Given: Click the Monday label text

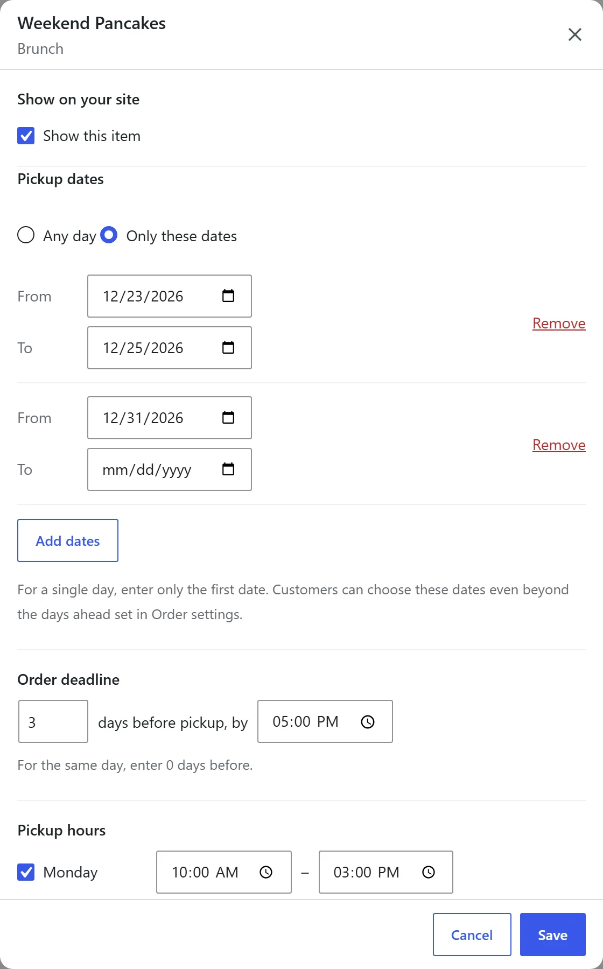Looking at the screenshot, I should pos(71,872).
